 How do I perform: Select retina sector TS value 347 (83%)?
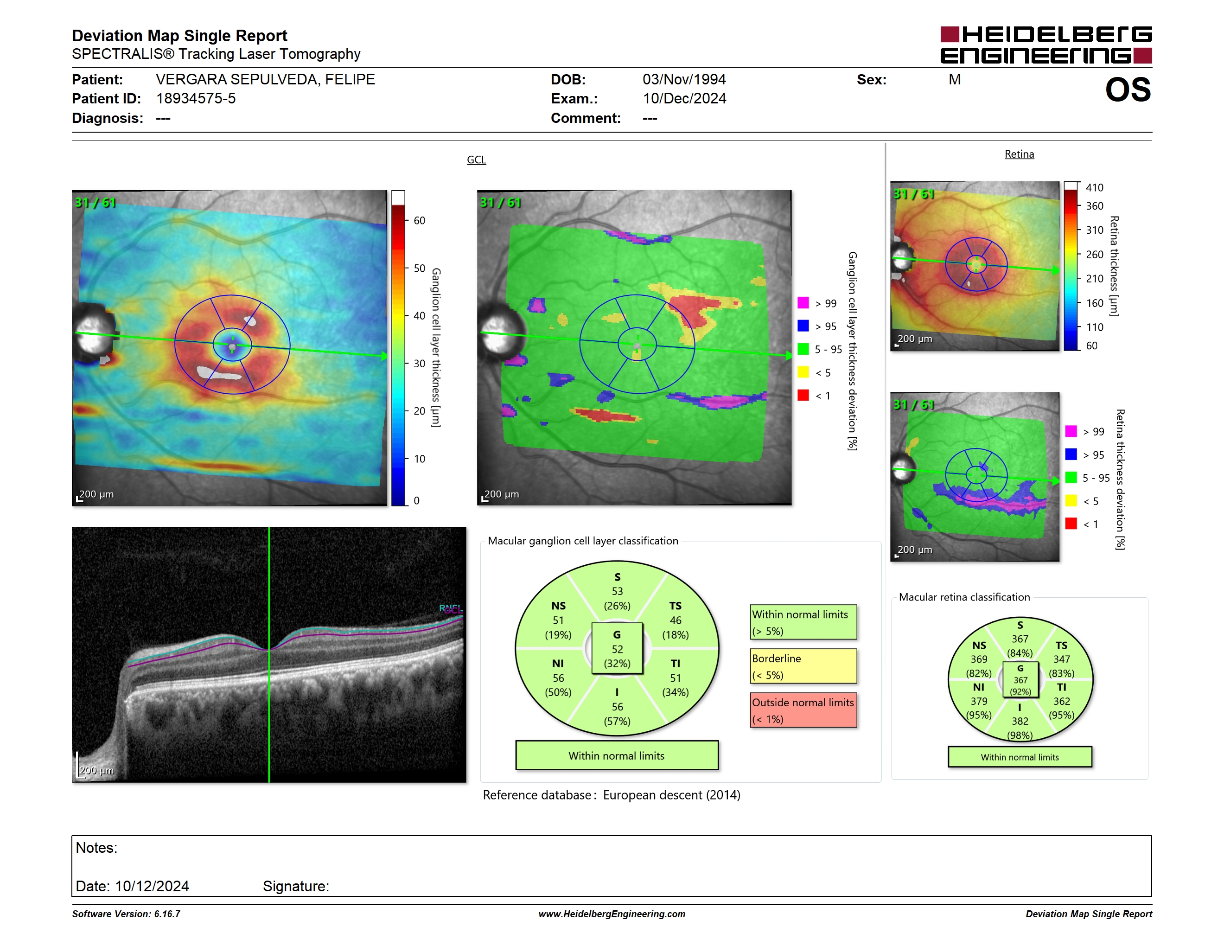pyautogui.click(x=1061, y=659)
